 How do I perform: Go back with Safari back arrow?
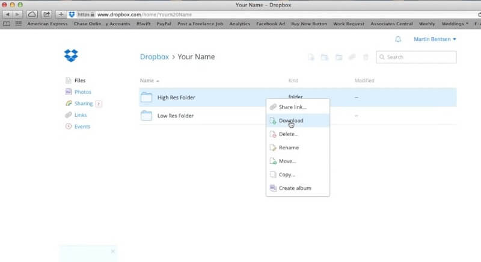pyautogui.click(x=8, y=14)
